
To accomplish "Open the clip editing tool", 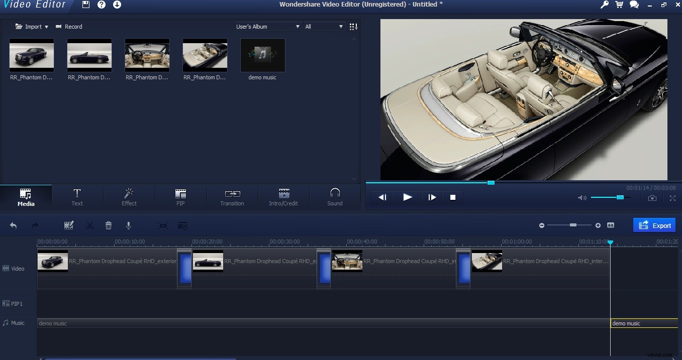I will point(69,225).
